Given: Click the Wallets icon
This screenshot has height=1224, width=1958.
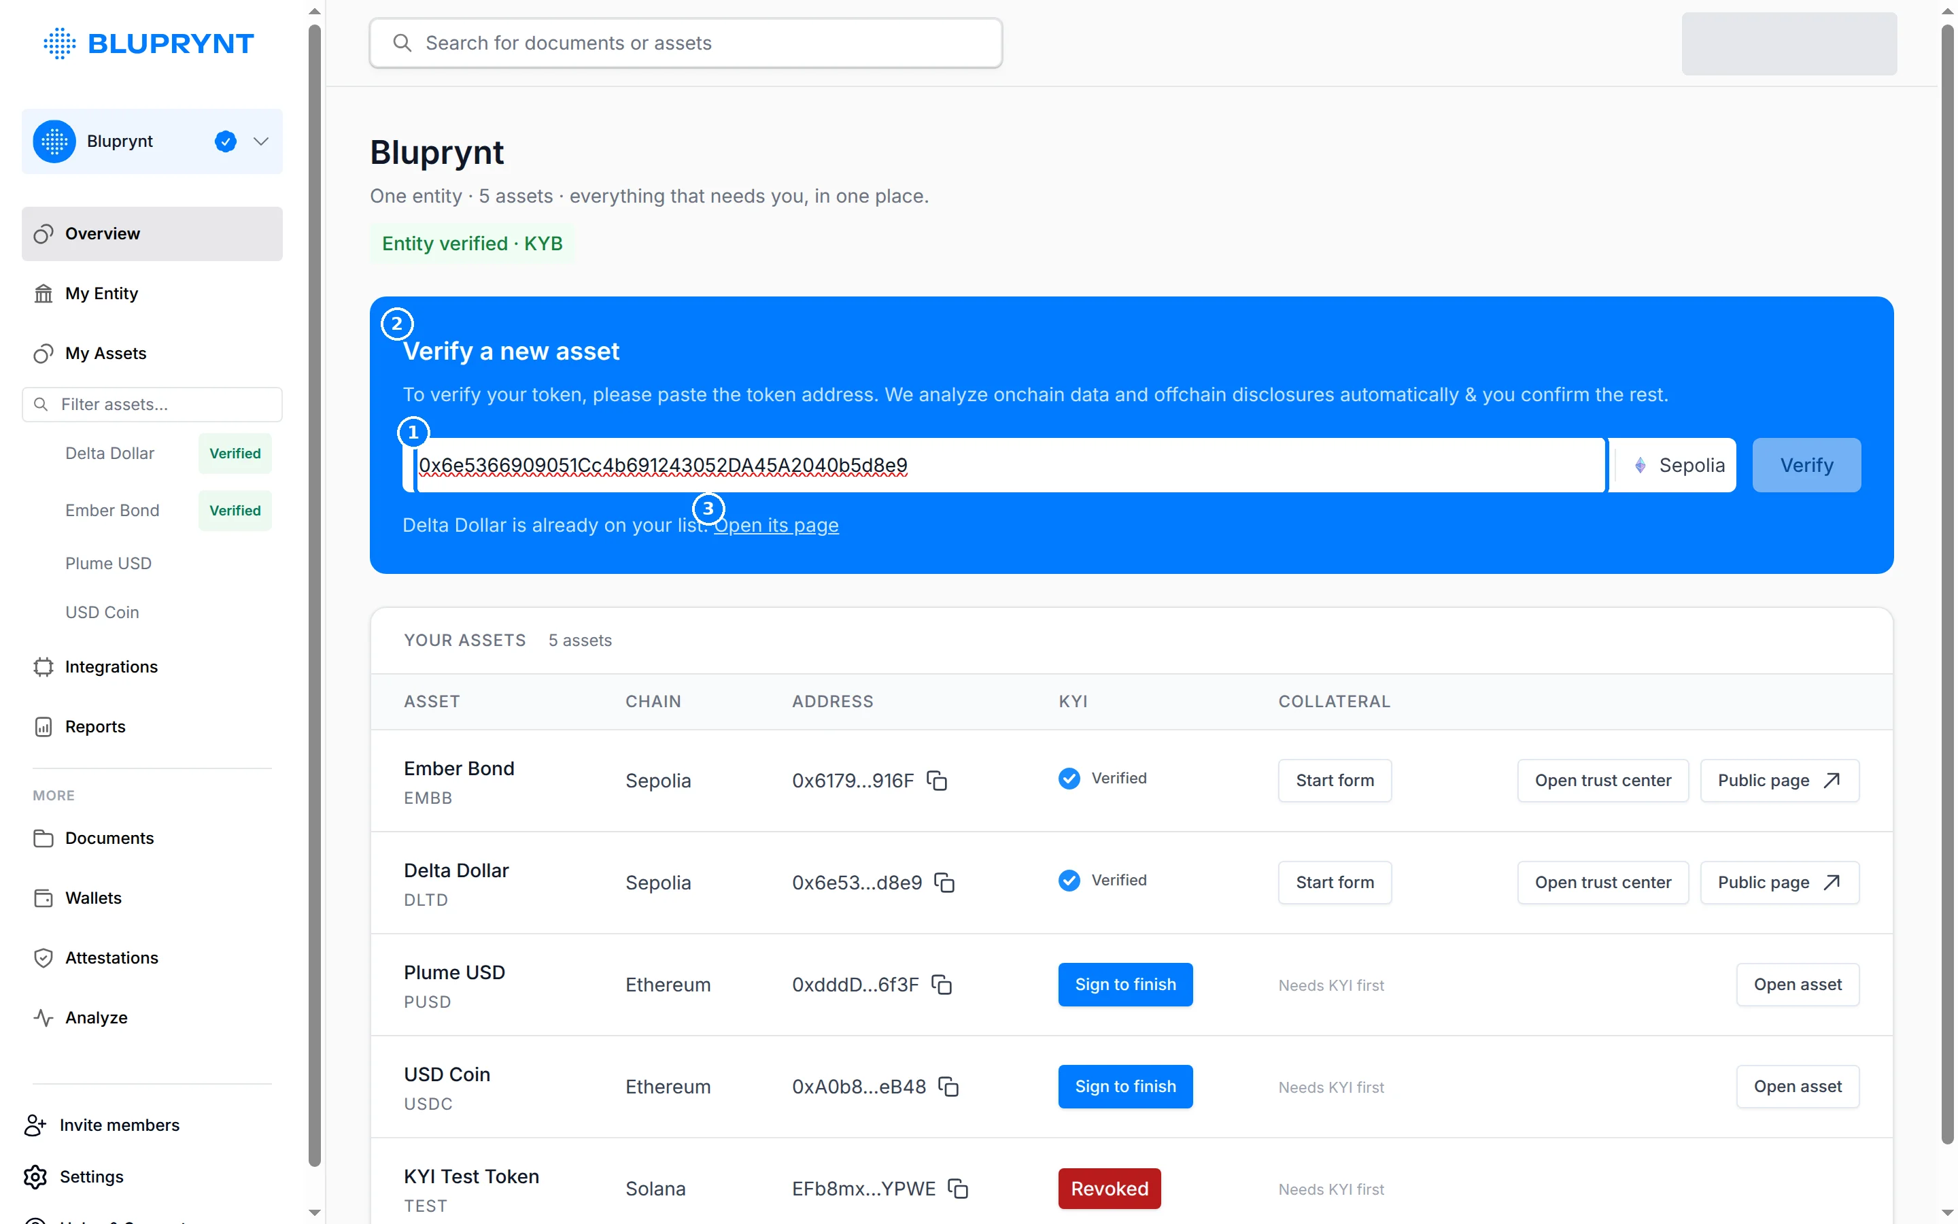Looking at the screenshot, I should point(44,898).
